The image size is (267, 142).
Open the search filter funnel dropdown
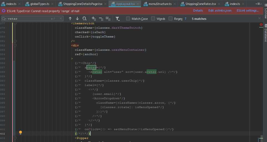[118, 19]
